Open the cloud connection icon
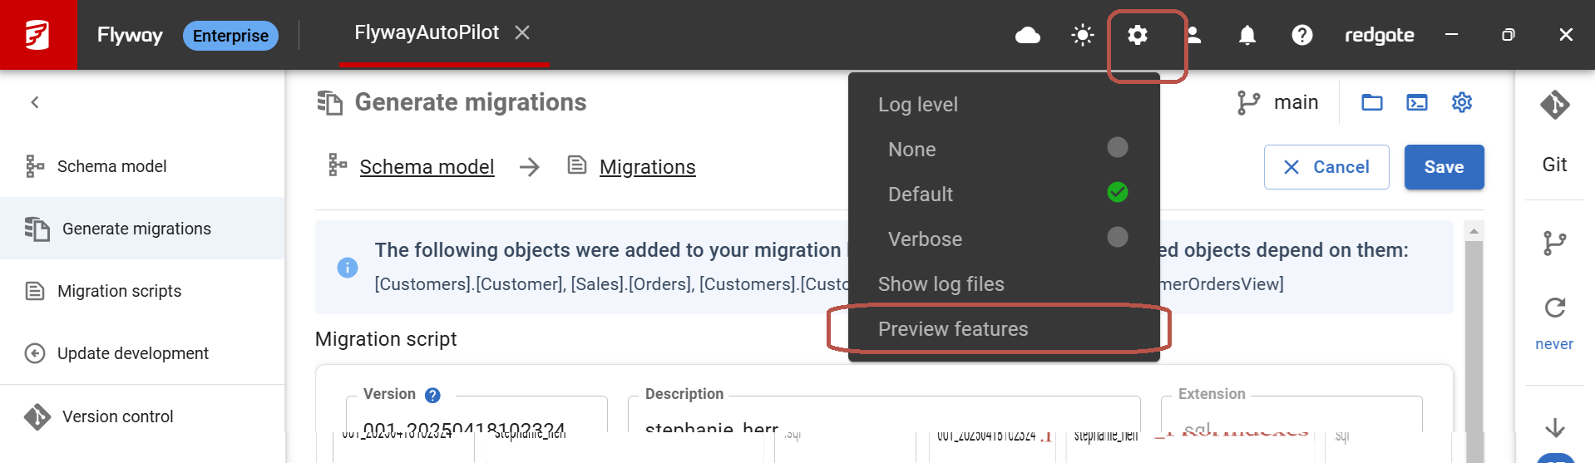Image resolution: width=1595 pixels, height=463 pixels. pyautogui.click(x=1028, y=35)
